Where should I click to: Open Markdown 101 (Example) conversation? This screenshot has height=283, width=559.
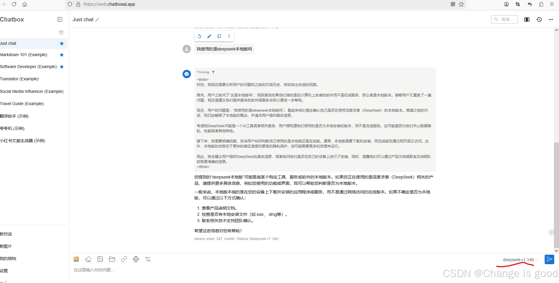(24, 55)
